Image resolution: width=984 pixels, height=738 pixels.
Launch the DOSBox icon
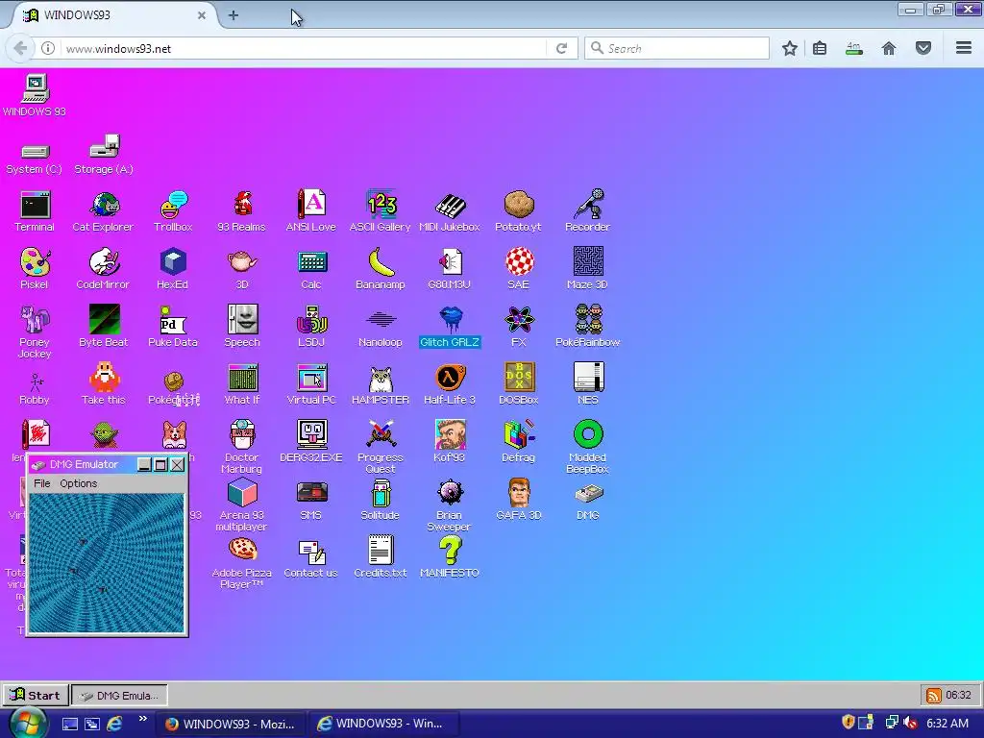coord(519,384)
